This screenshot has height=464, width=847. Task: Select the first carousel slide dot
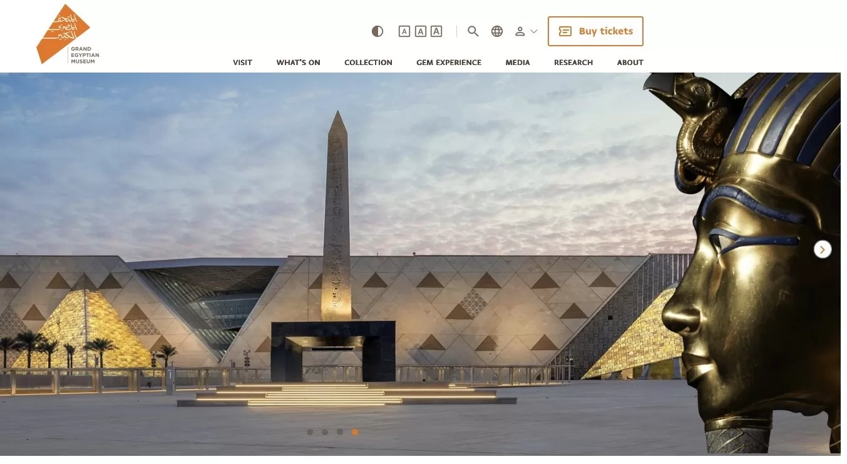pos(310,432)
